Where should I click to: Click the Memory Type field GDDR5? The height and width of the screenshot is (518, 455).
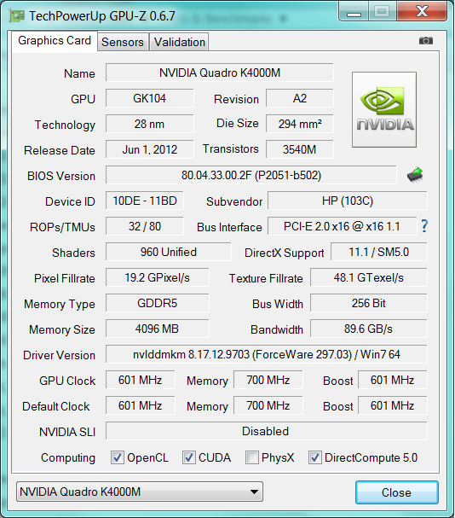coord(157,303)
